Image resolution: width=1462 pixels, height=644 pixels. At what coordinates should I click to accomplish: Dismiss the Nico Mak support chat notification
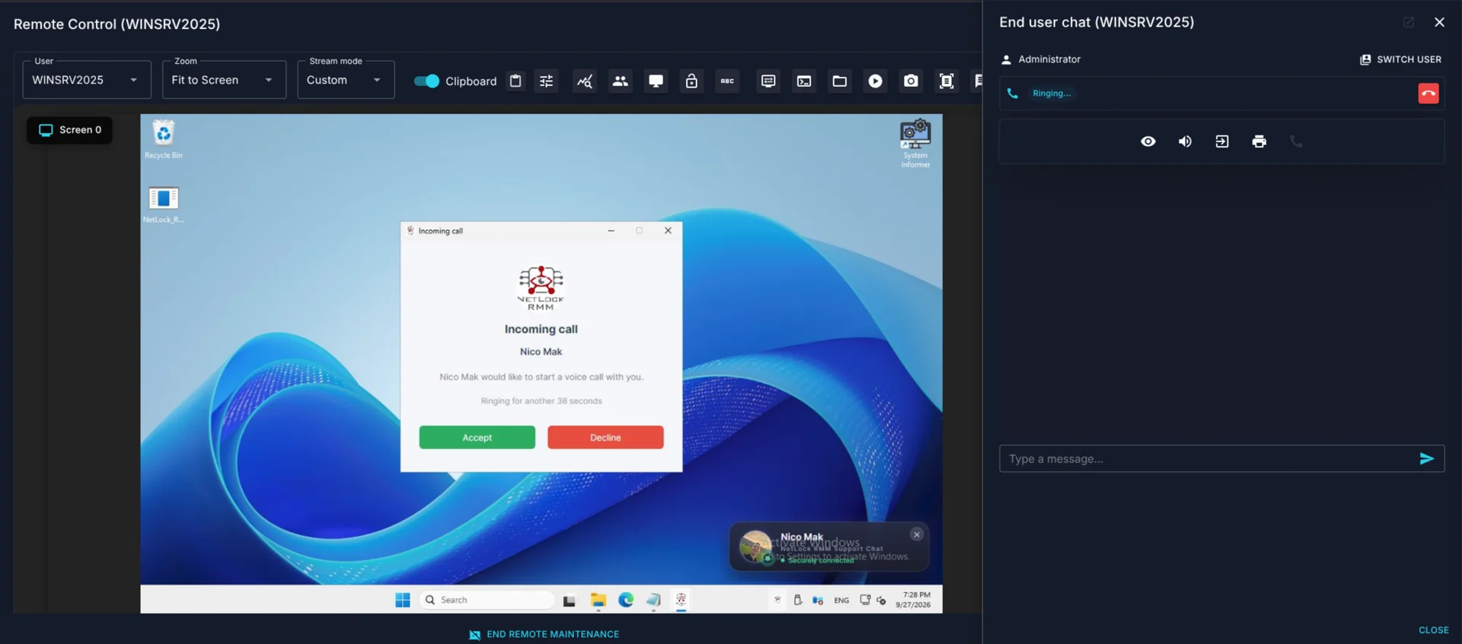(x=917, y=534)
